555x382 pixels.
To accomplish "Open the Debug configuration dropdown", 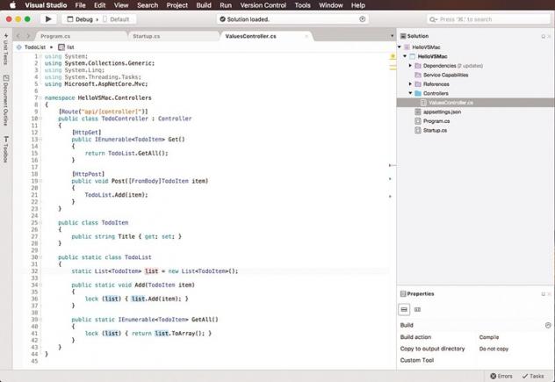I will pyautogui.click(x=84, y=18).
